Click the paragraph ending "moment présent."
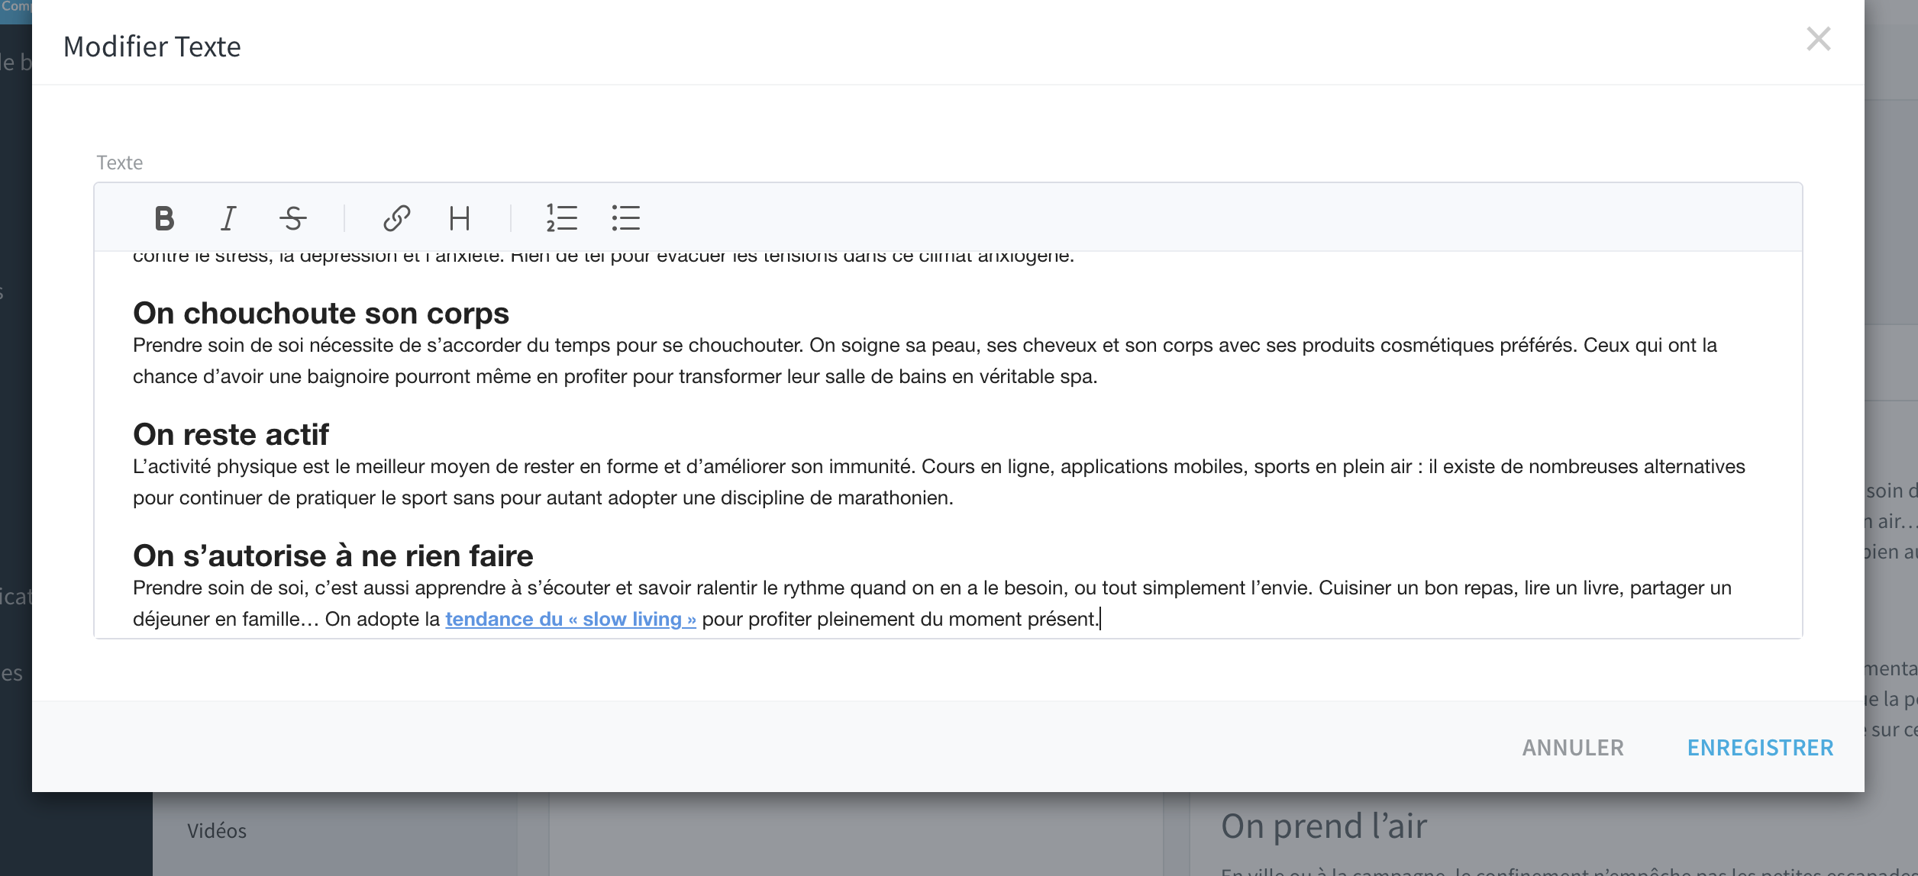 pyautogui.click(x=932, y=604)
